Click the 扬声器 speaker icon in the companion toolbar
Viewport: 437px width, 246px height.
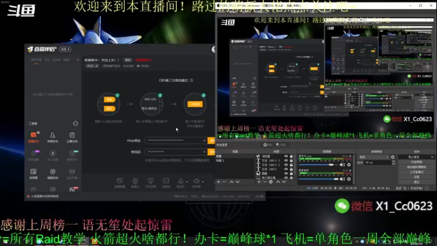point(196,181)
